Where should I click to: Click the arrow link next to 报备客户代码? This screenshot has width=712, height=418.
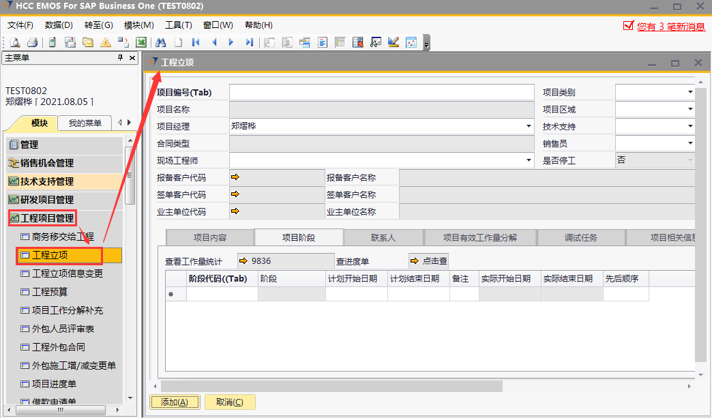click(x=235, y=177)
